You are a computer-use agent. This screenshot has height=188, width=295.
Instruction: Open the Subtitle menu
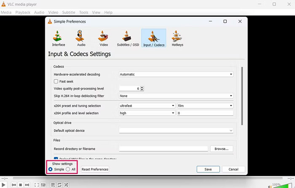coord(68,13)
